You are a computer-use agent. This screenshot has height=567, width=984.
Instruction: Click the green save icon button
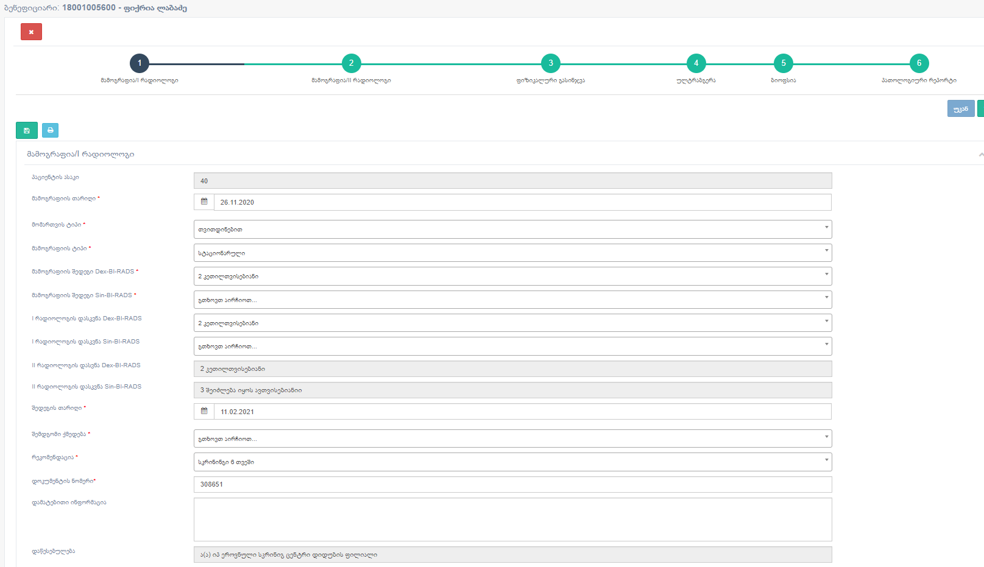tap(27, 130)
